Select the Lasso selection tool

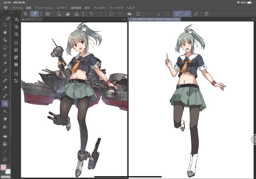click(5, 48)
